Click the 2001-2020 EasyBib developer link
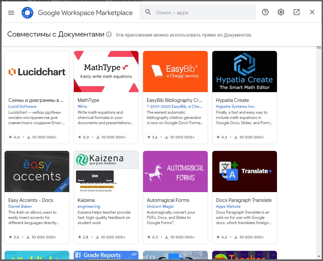Screen dimensions: 323x261 174,106
